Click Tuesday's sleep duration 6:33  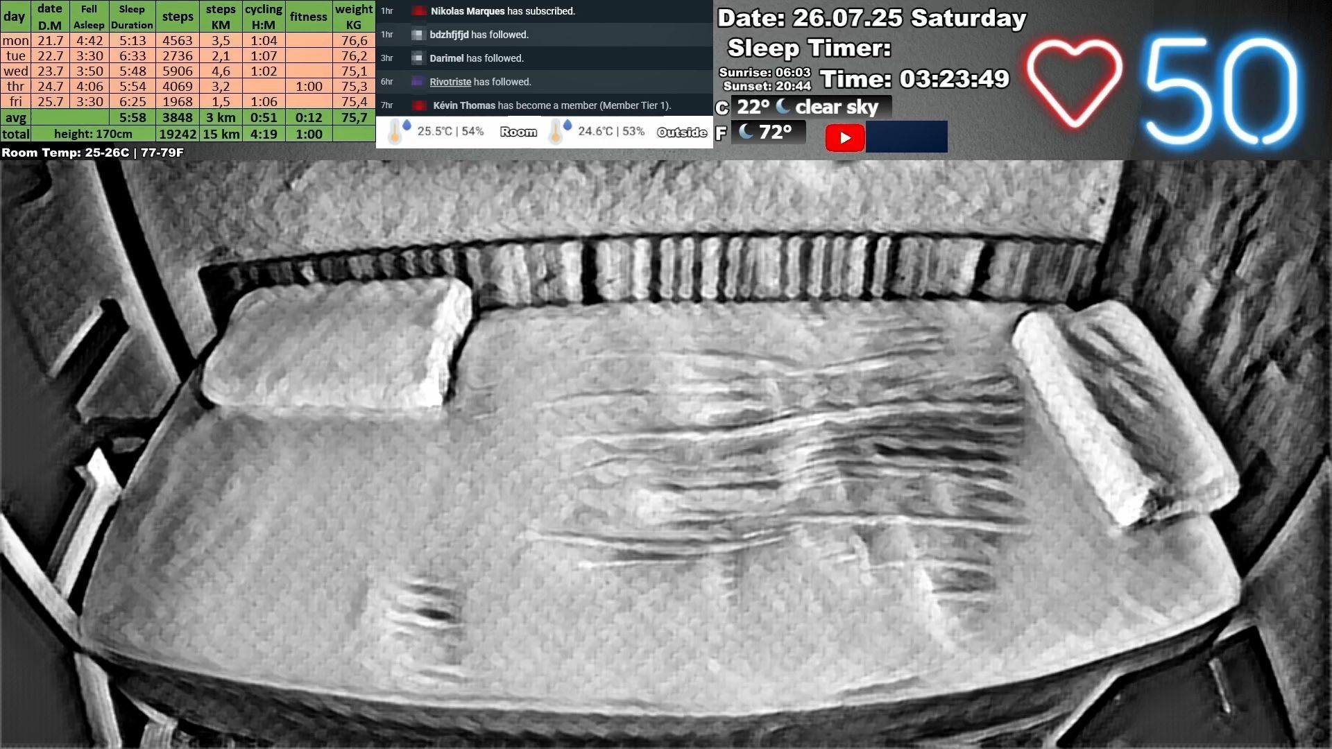(x=133, y=55)
